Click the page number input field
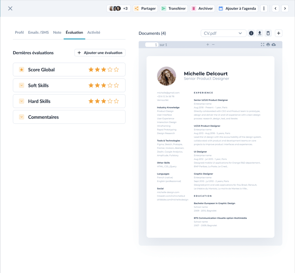Screen dimensions: 295x273 152,45
